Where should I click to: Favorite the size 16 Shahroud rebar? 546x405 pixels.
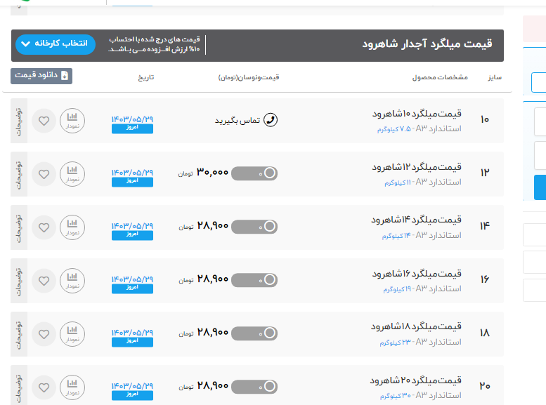[x=44, y=280]
